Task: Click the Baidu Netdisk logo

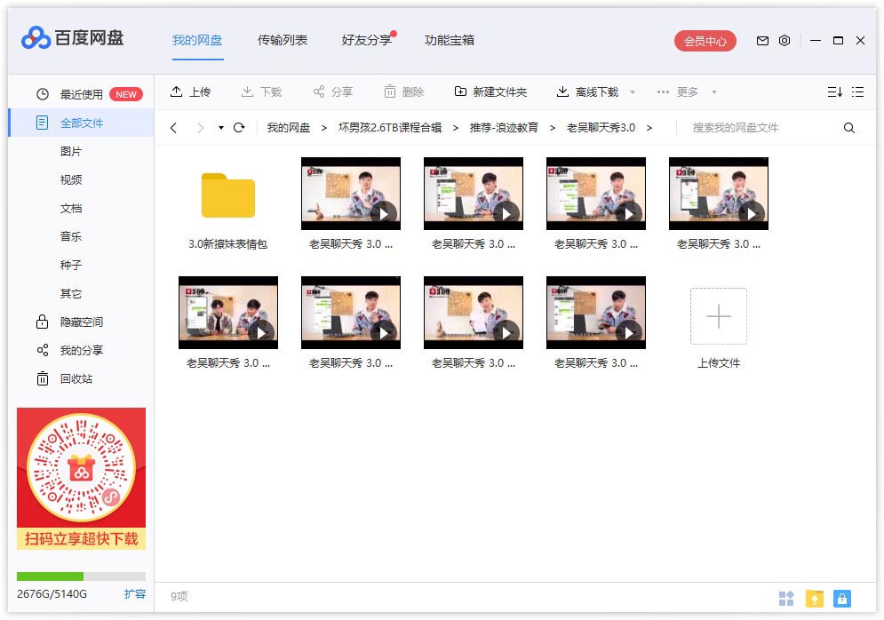Action: coord(72,38)
